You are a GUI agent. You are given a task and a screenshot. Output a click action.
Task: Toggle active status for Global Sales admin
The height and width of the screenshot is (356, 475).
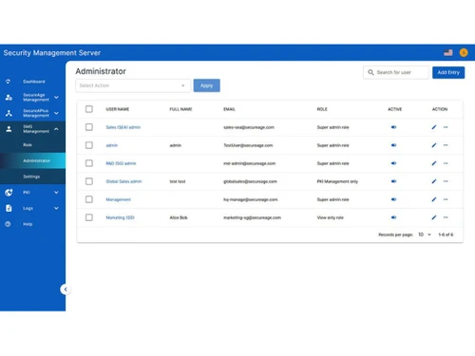click(x=393, y=181)
